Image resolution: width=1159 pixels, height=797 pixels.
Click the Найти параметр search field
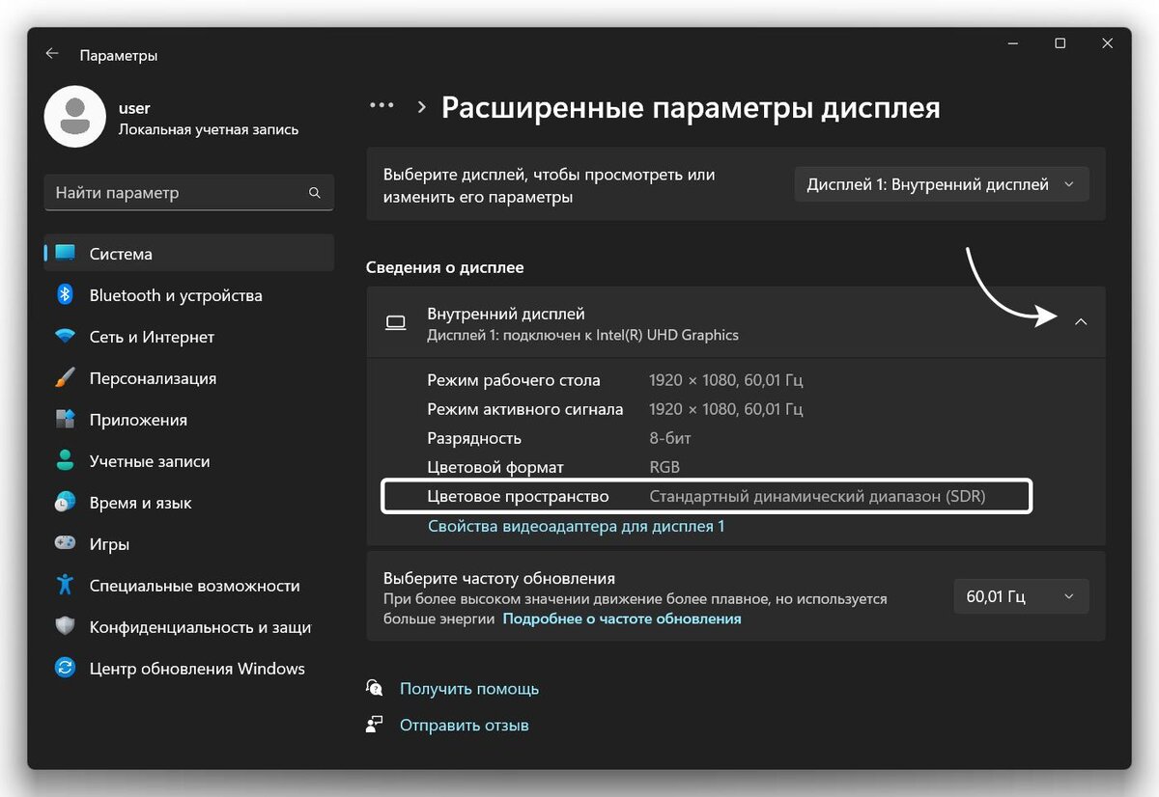click(x=188, y=192)
